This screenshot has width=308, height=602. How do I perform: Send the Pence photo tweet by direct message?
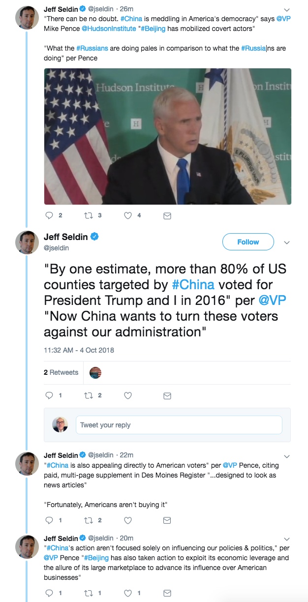coord(167,215)
